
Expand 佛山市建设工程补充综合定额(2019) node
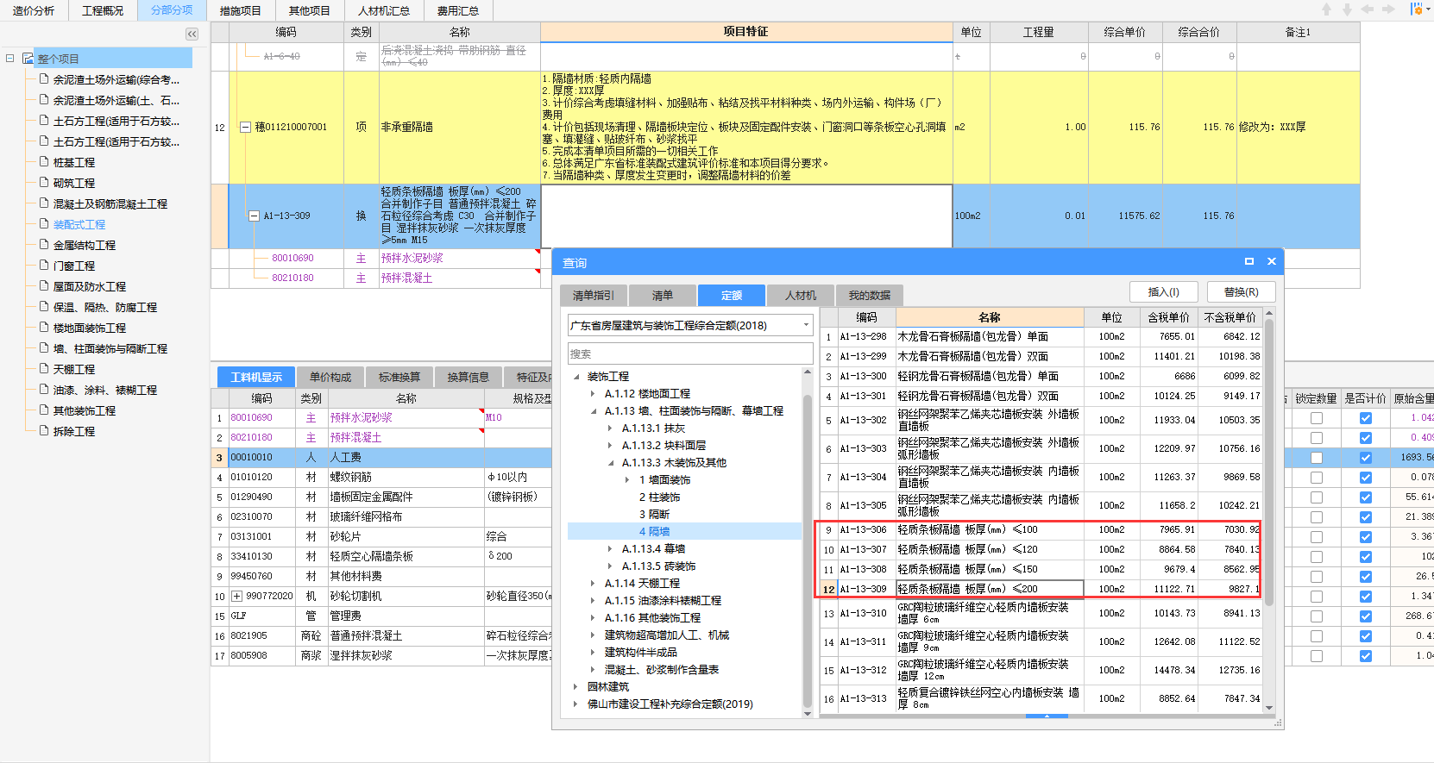575,704
